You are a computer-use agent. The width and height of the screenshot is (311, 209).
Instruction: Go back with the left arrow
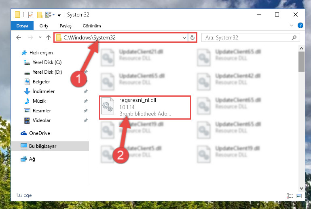coord(19,37)
